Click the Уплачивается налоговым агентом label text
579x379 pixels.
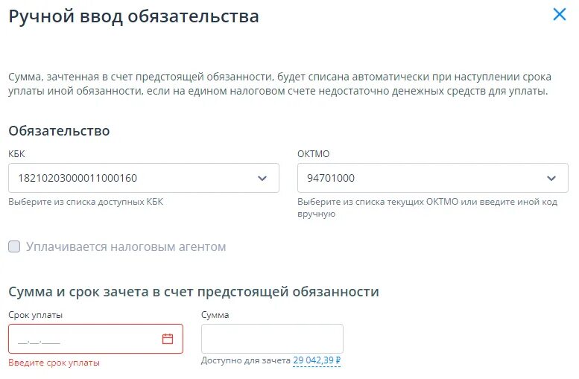126,246
